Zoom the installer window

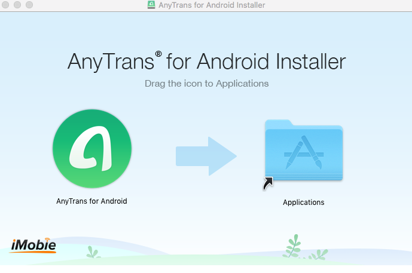(x=29, y=4)
